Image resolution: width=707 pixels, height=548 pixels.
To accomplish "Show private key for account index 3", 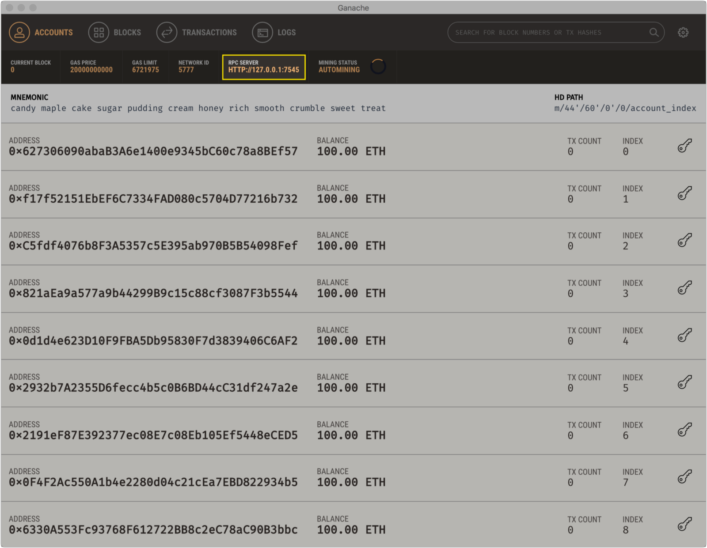I will (x=684, y=287).
